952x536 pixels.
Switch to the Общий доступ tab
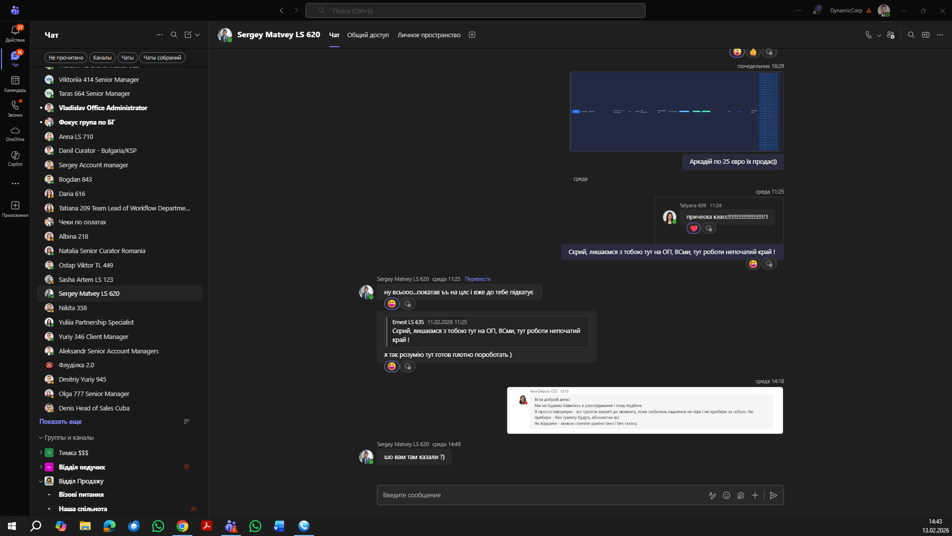point(368,35)
